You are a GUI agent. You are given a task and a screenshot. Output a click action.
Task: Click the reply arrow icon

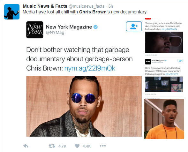click(26, 146)
